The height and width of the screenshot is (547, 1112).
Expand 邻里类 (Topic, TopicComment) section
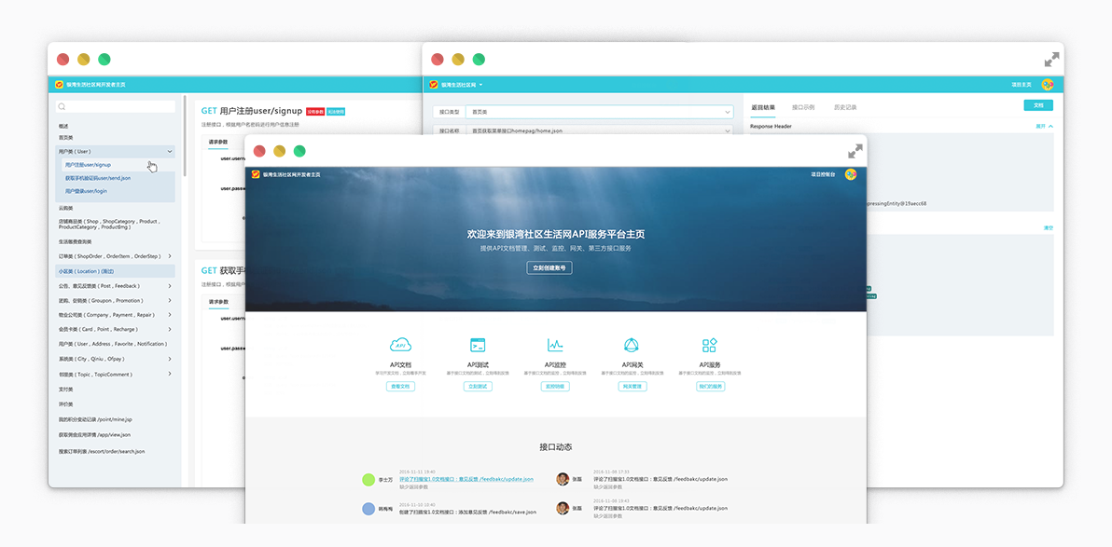[x=170, y=374]
